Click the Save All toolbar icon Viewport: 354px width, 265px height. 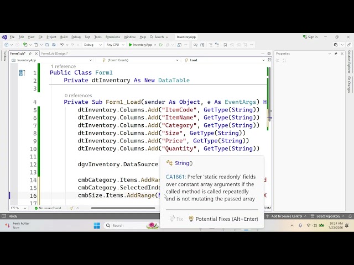tap(54, 45)
